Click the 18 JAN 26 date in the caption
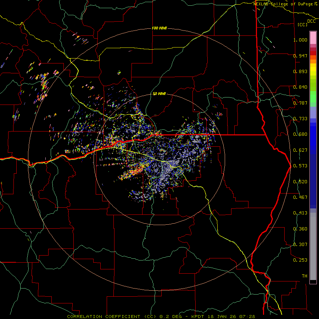Image resolution: width=319 pixels, height=319 pixels. coord(221,317)
